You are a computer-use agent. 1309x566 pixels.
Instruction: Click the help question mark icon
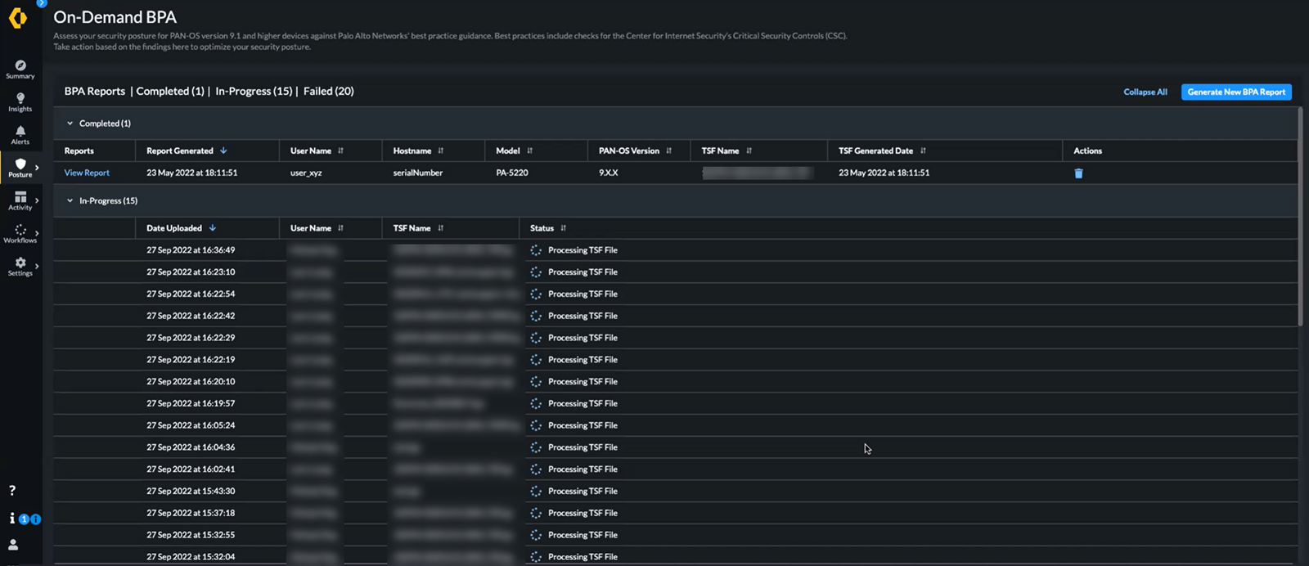coord(12,491)
